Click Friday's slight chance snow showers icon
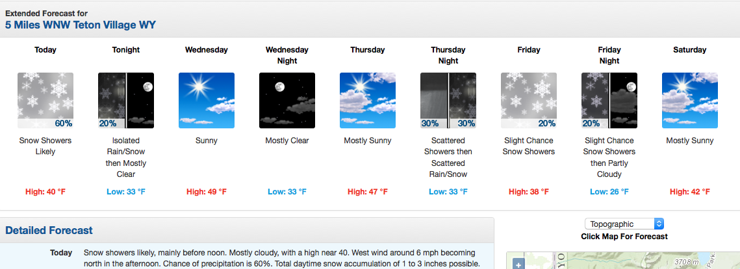The image size is (740, 269). pos(529,100)
